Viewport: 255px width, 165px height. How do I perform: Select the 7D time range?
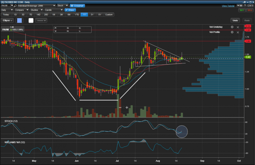point(31,15)
